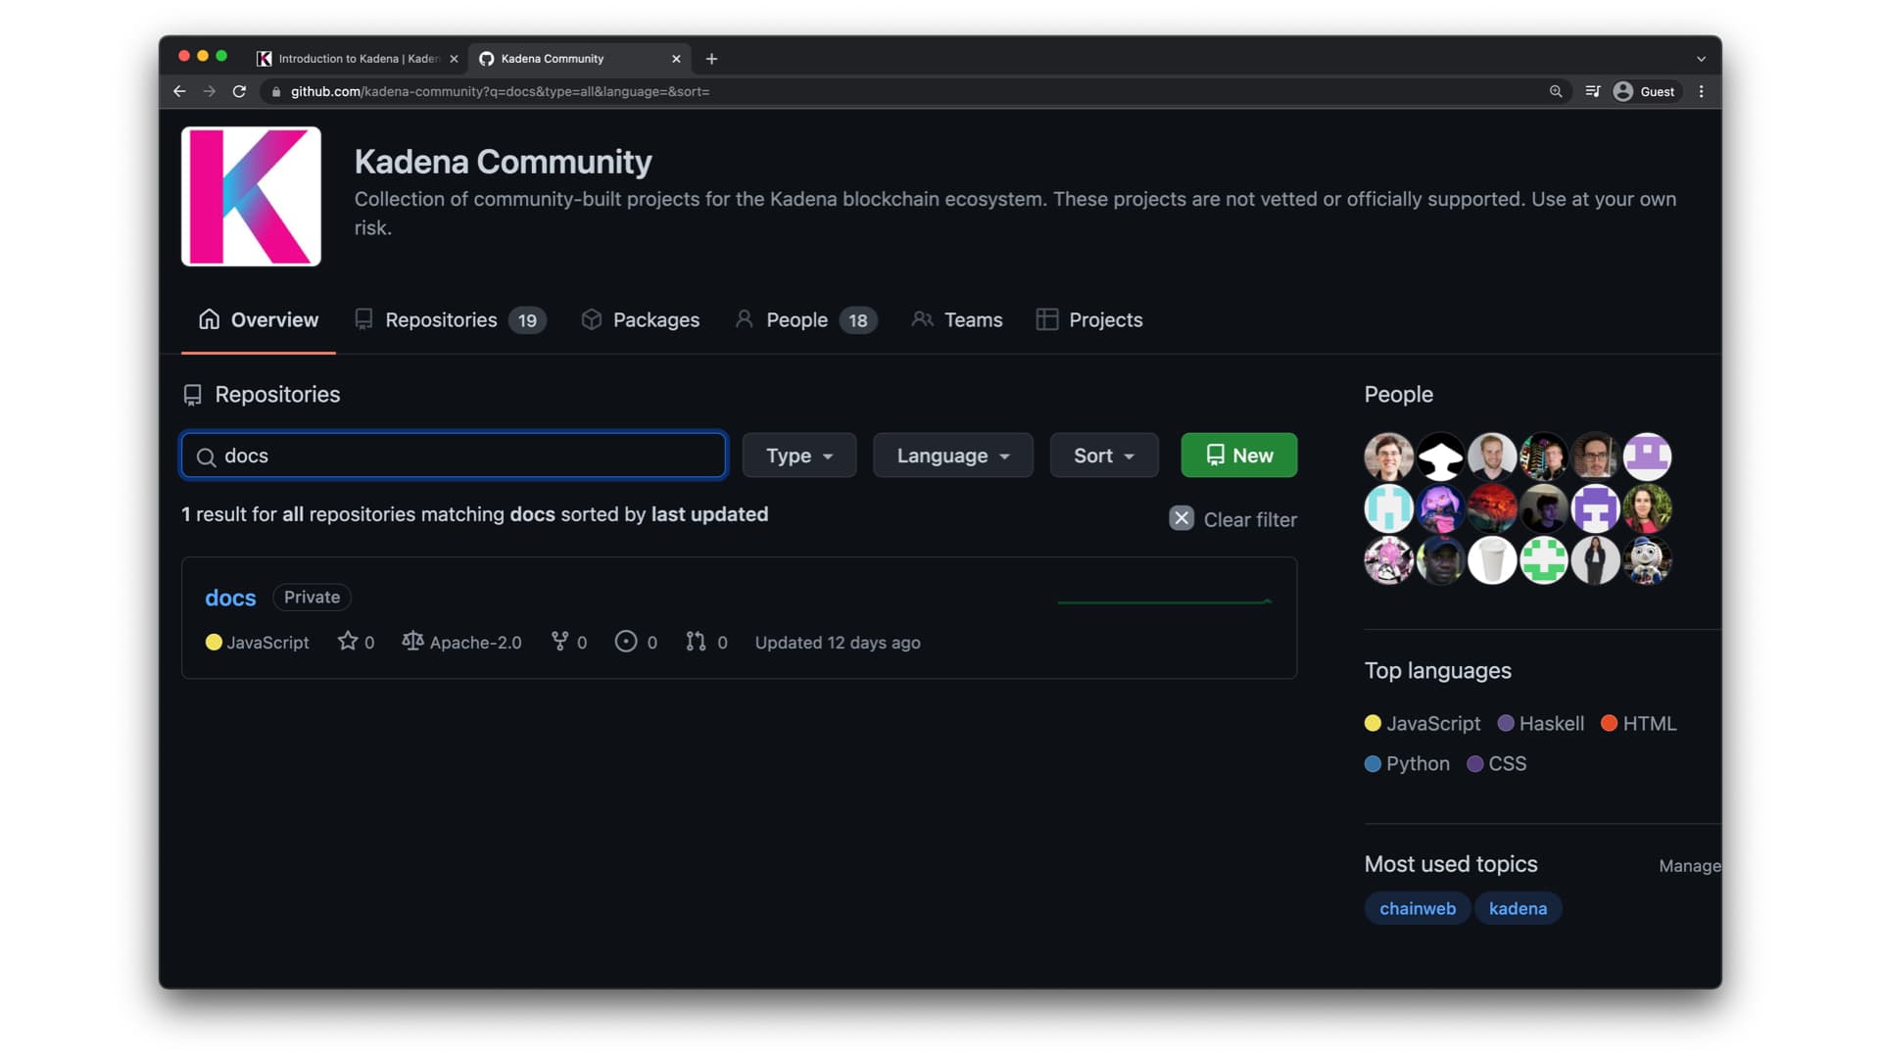1881x1058 pixels.
Task: Click the Teams tab icon
Action: pyautogui.click(x=923, y=319)
